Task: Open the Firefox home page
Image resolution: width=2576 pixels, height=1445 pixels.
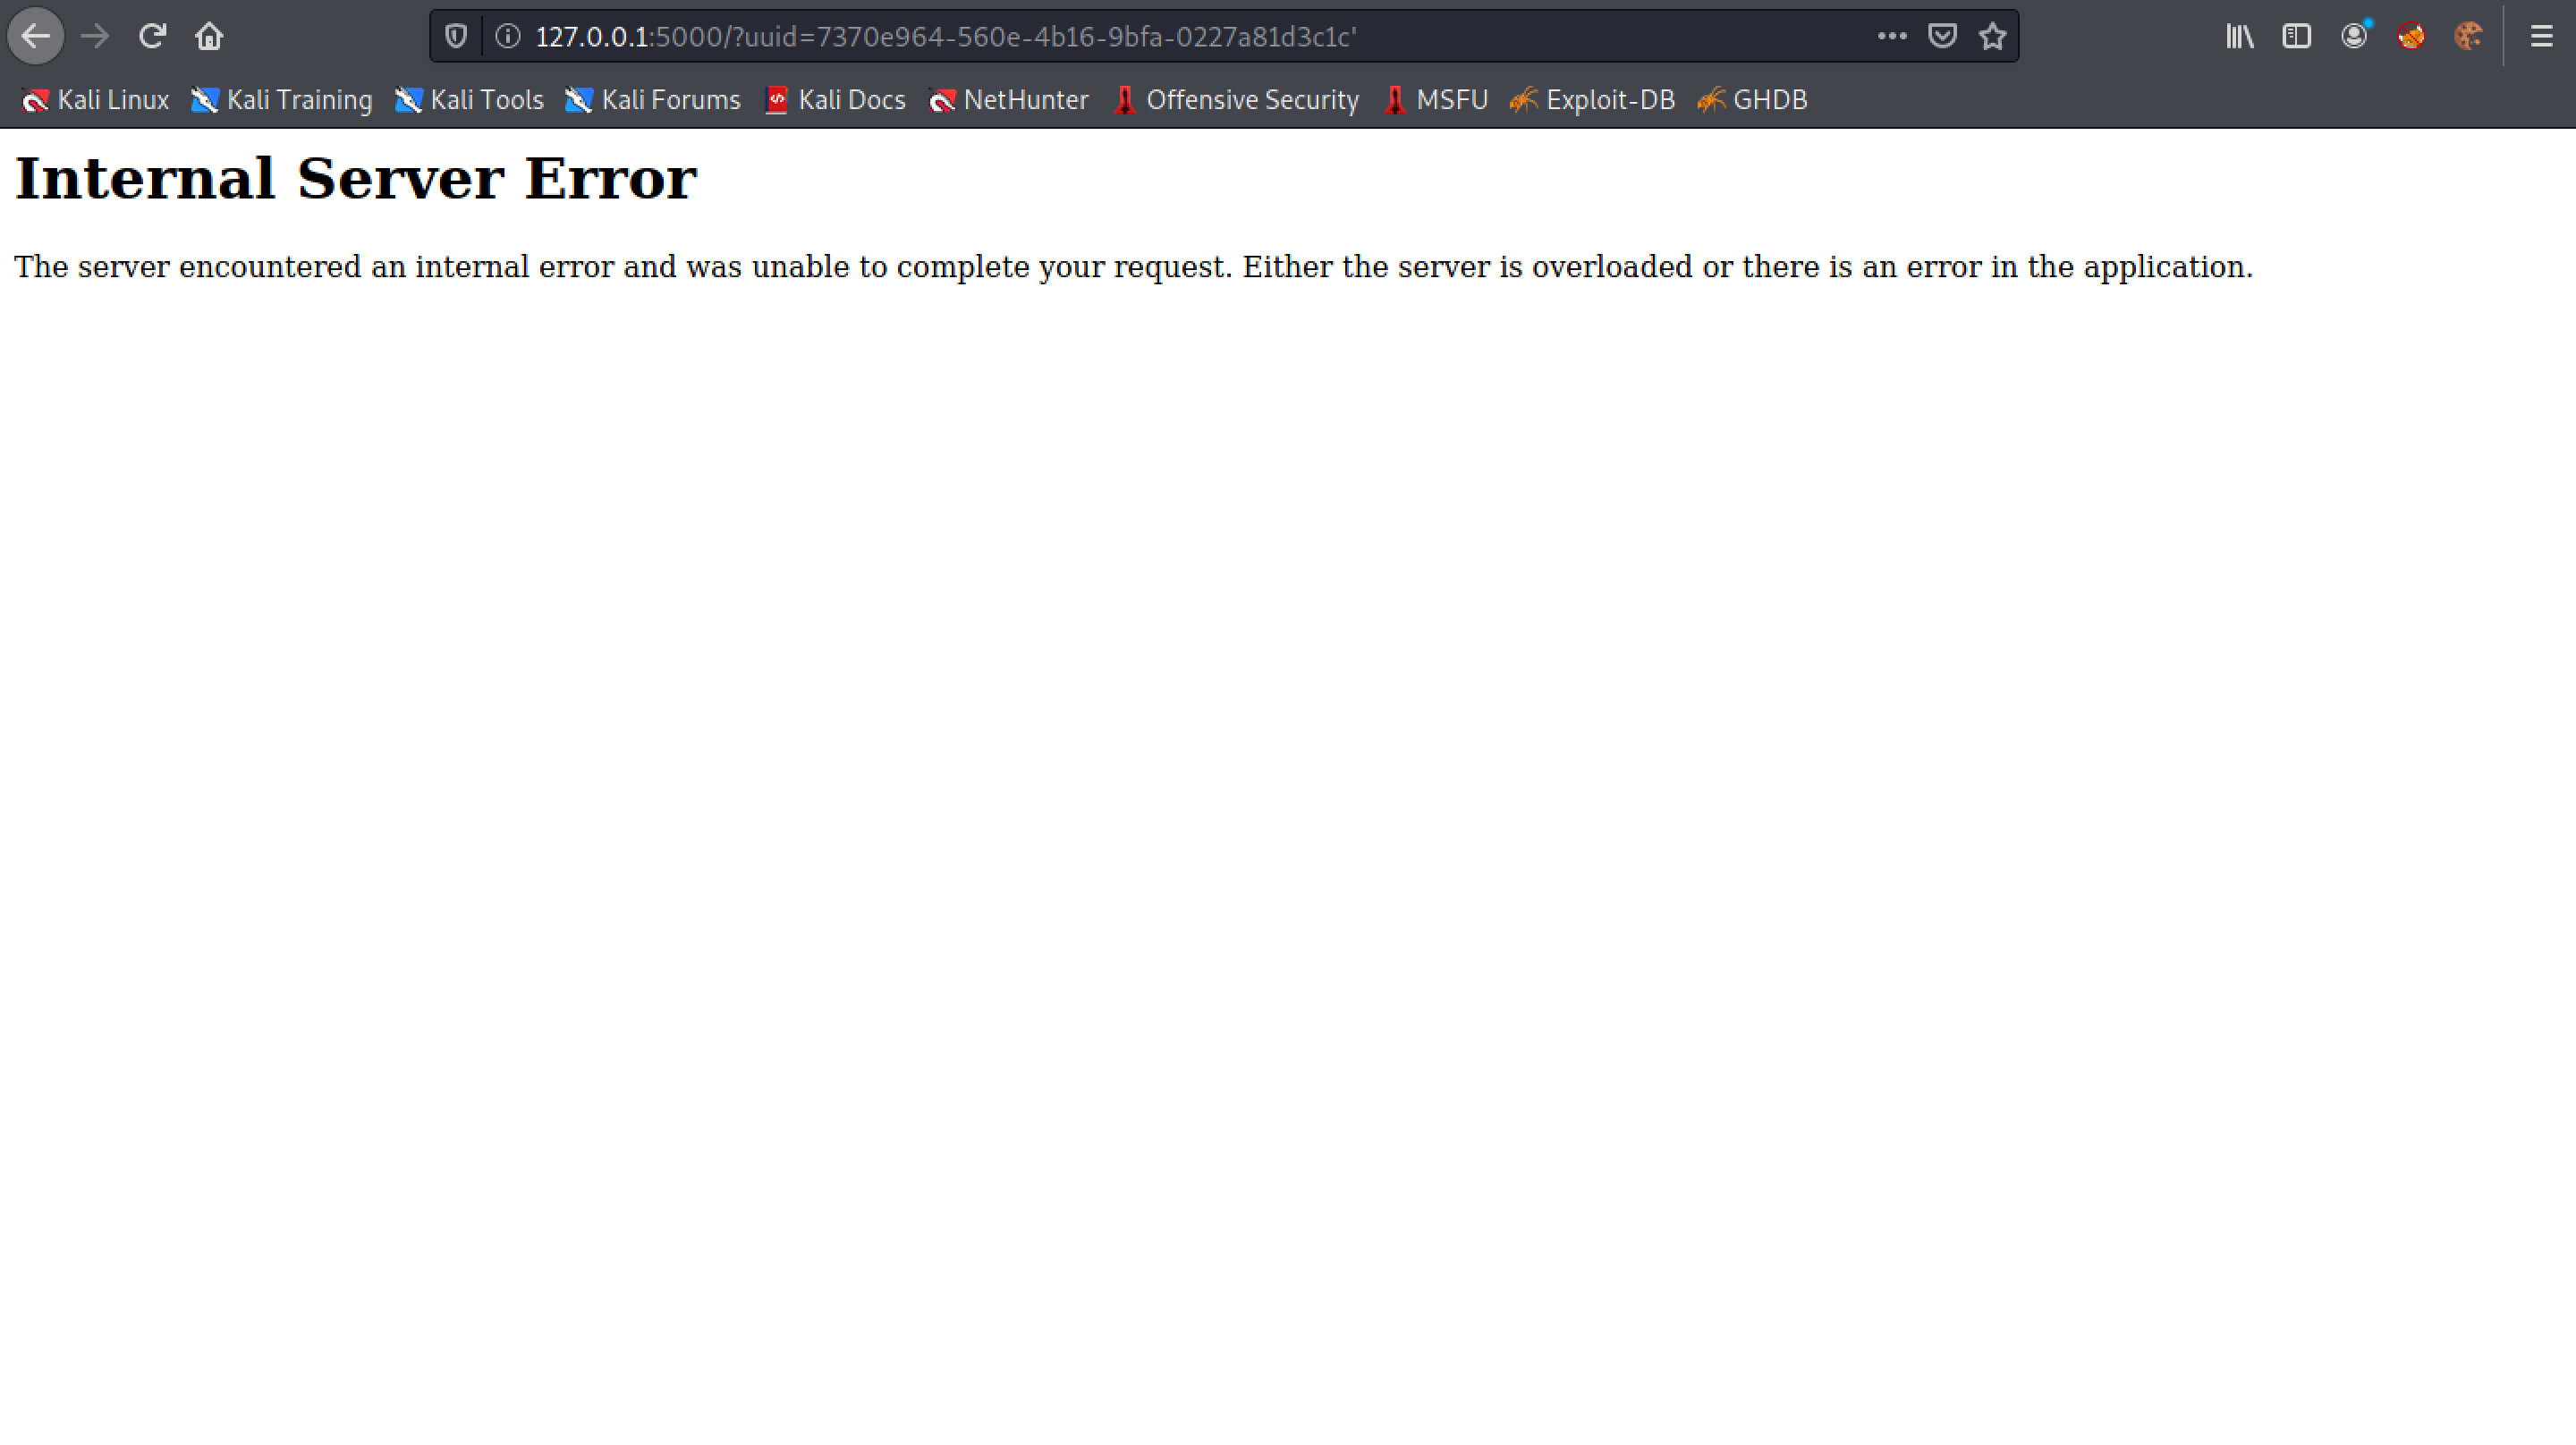Action: [209, 37]
